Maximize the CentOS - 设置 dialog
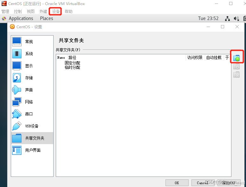 pos(223,27)
